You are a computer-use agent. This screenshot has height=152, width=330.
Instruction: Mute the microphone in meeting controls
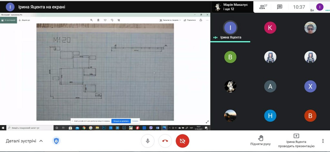(148, 141)
